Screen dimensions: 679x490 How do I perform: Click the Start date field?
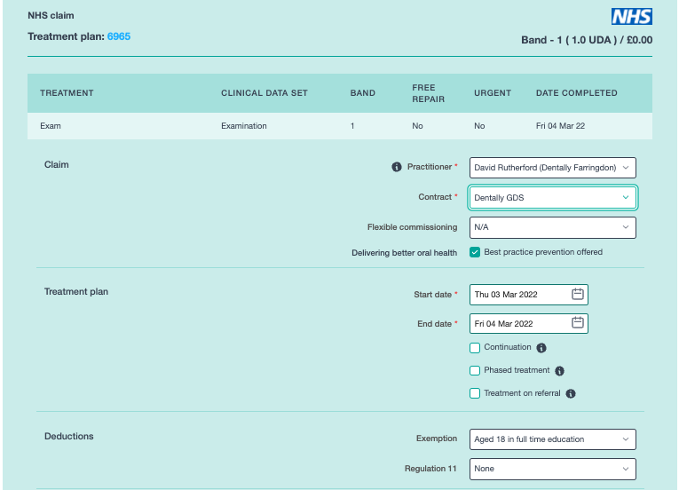click(x=519, y=295)
